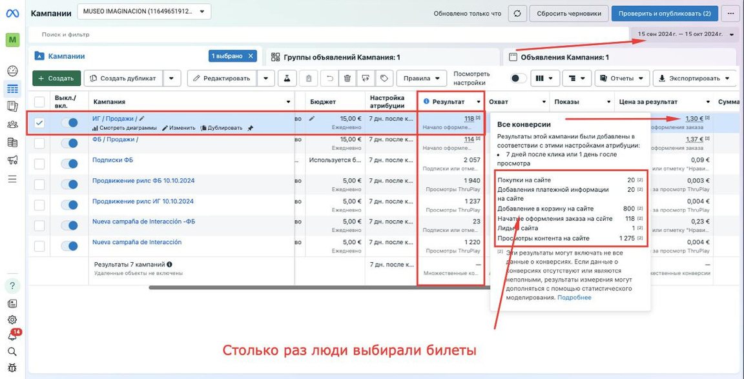Open the Экспортировать dropdown

[x=696, y=78]
